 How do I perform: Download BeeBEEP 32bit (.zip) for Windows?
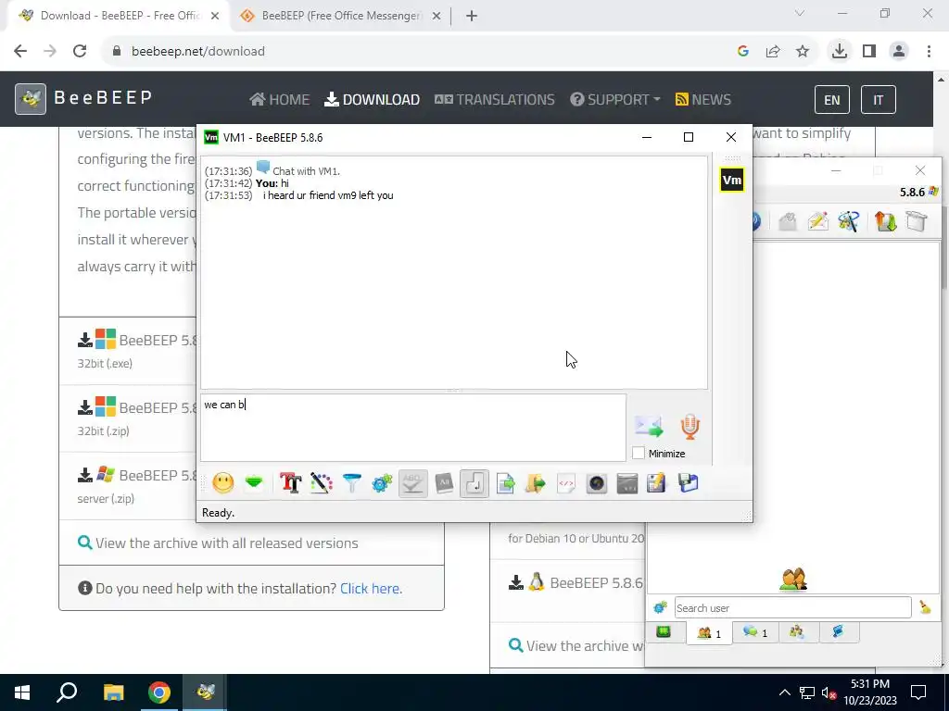pos(137,407)
